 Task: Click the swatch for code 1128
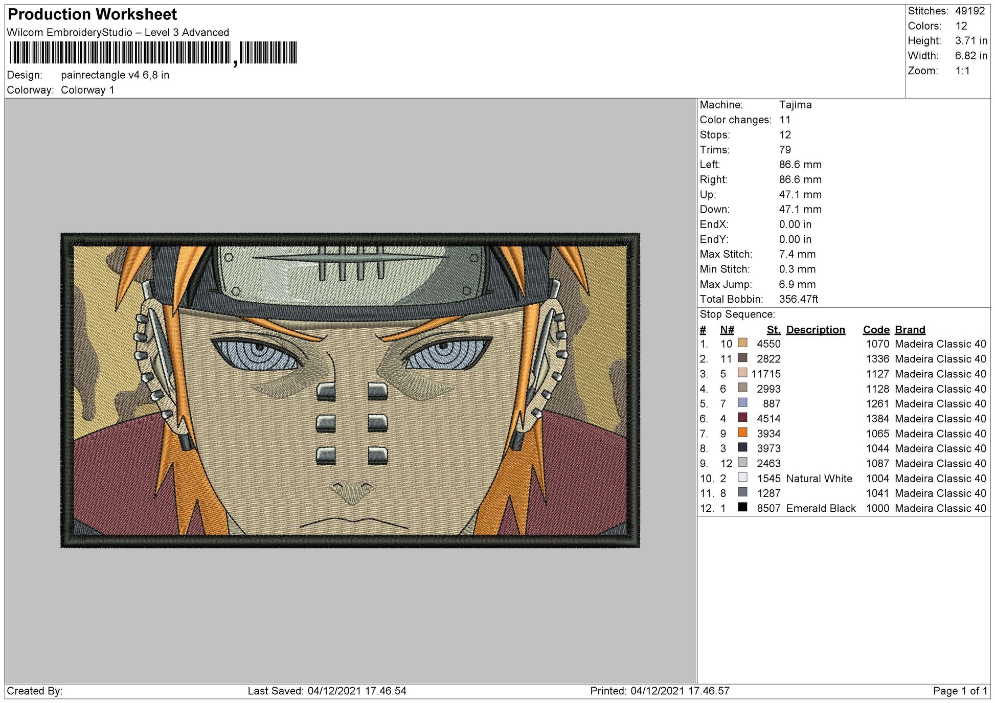point(742,388)
